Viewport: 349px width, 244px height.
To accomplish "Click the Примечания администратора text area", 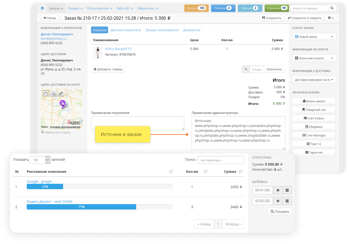I will (x=238, y=133).
